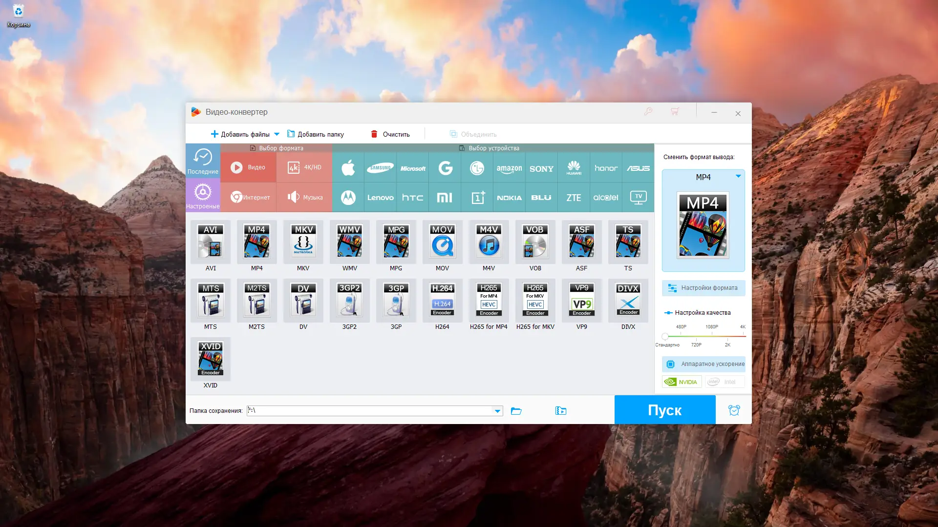Image resolution: width=938 pixels, height=527 pixels.
Task: Select the MOV QuickTime format icon
Action: click(x=442, y=242)
